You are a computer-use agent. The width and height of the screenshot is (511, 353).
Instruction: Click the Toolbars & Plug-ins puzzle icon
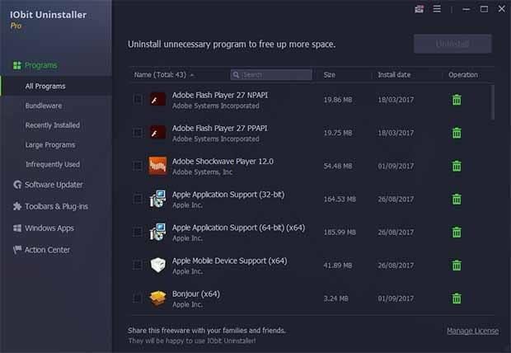pyautogui.click(x=17, y=206)
